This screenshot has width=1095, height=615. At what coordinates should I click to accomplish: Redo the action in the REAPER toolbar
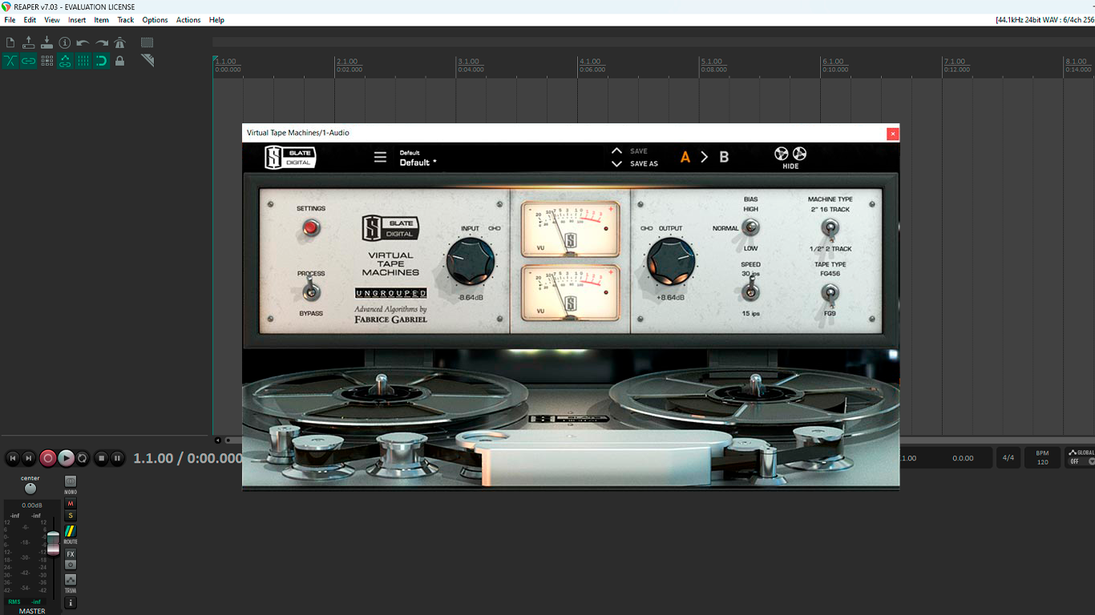102,42
